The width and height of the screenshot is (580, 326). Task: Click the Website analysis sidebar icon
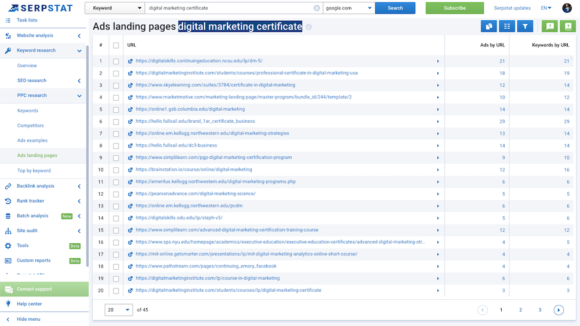pyautogui.click(x=8, y=36)
